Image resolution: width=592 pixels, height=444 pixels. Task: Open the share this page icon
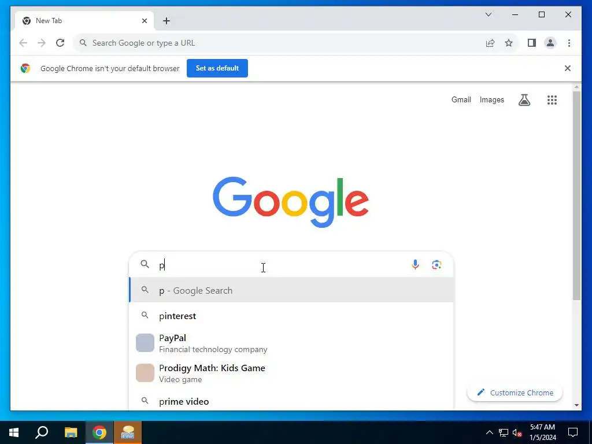click(490, 43)
